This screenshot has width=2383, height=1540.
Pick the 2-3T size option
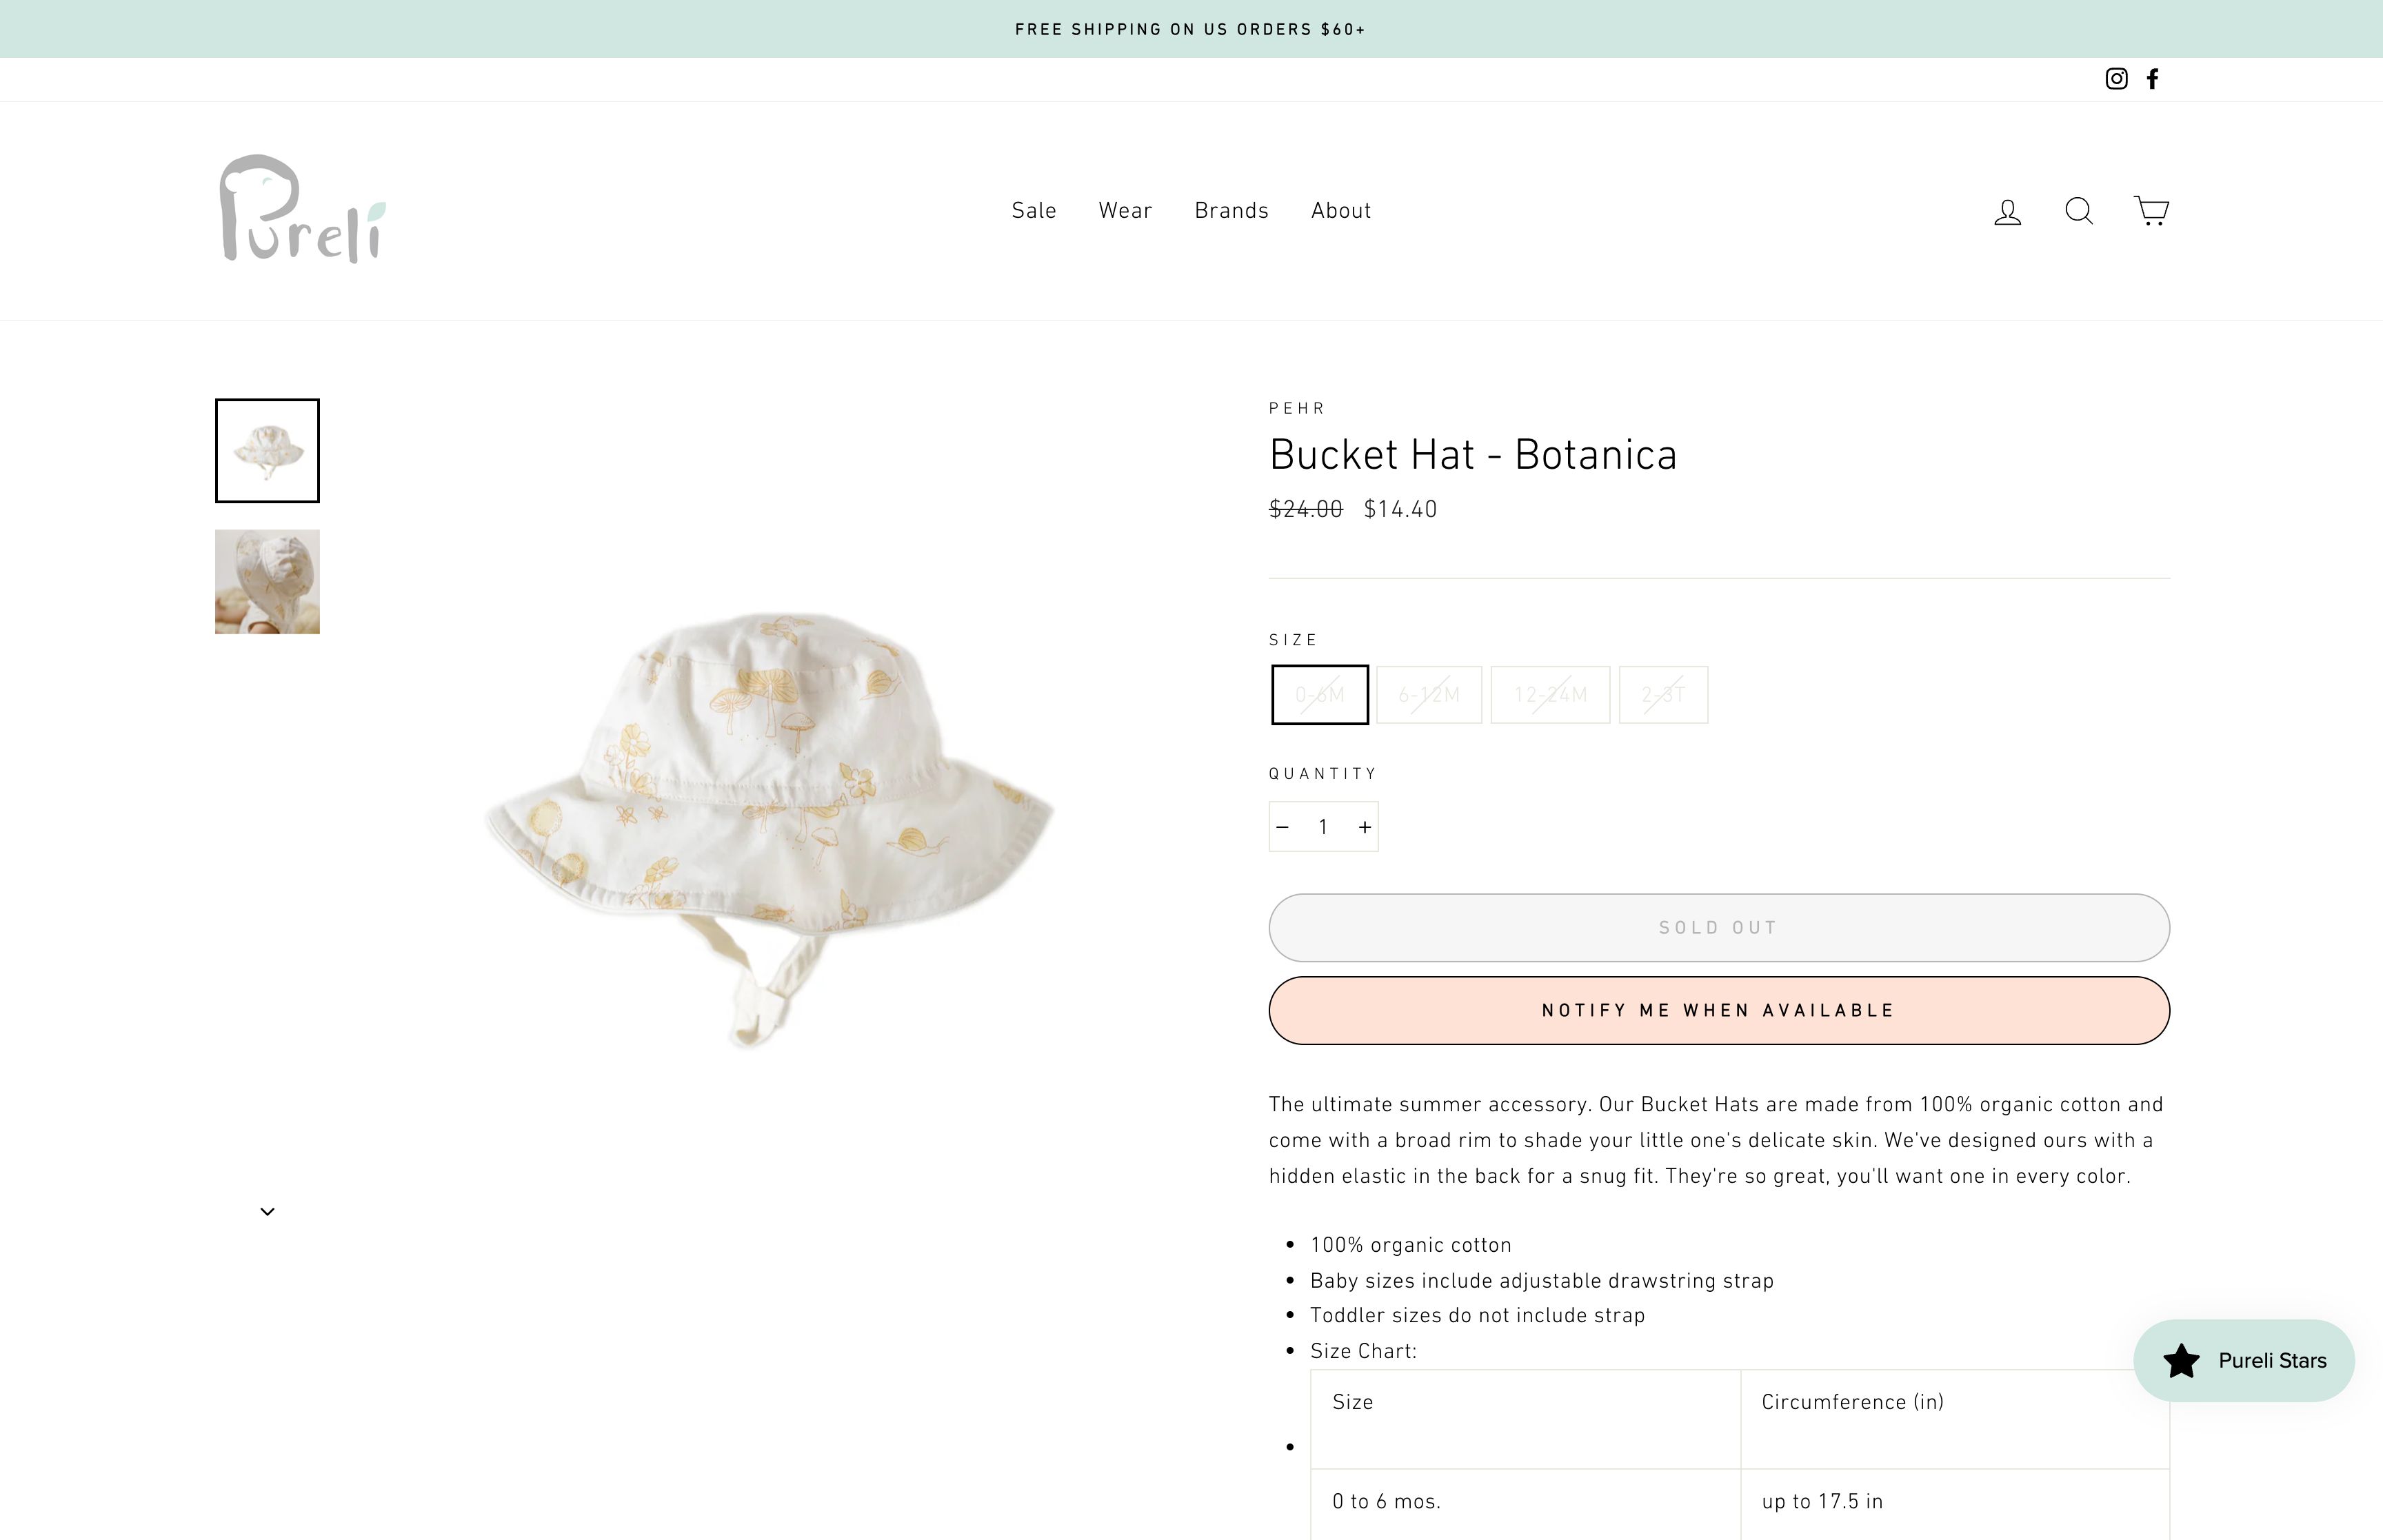pos(1663,695)
